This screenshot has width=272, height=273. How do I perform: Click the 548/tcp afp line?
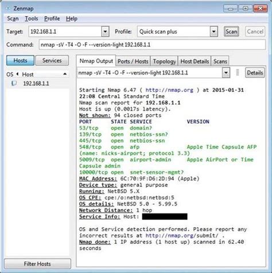pos(168,147)
